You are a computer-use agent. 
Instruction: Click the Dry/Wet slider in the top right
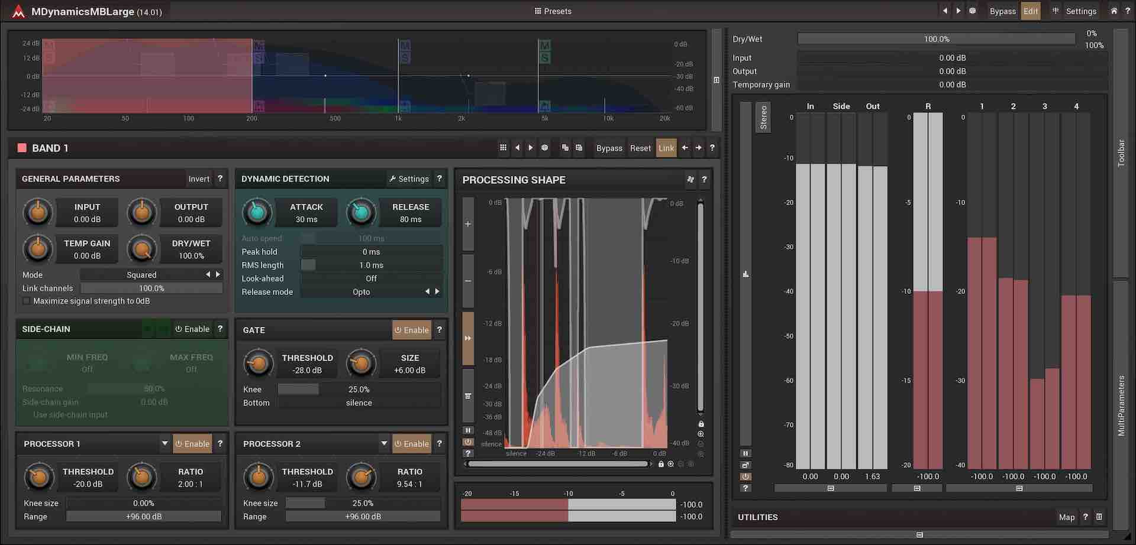point(936,39)
